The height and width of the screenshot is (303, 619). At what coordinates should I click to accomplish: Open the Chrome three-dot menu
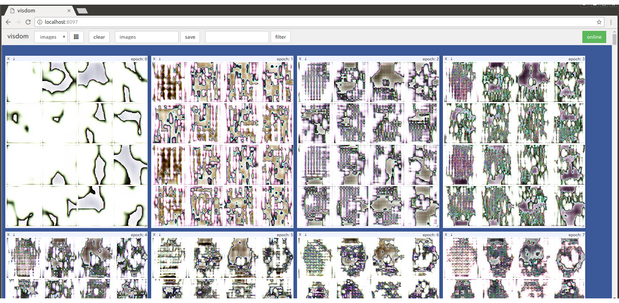(611, 22)
